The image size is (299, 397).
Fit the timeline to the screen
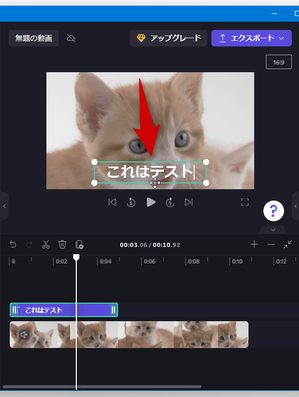288,244
